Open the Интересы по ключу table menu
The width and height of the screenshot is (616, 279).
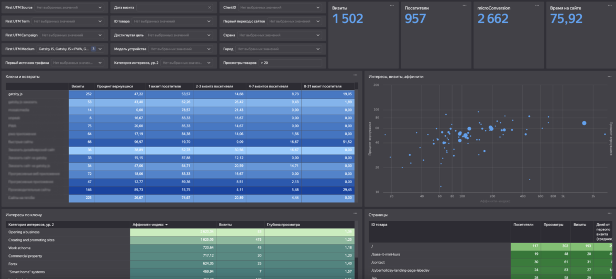(355, 214)
